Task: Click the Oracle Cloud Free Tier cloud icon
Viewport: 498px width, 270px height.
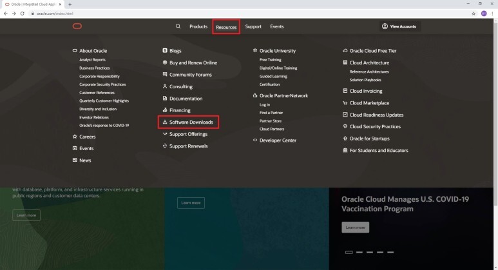Action: click(x=345, y=50)
